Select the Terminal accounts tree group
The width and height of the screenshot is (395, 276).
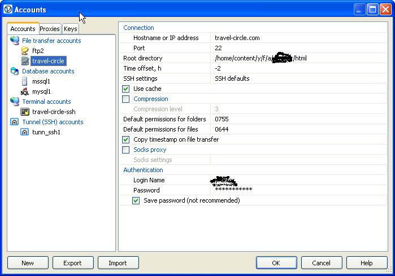tap(46, 102)
